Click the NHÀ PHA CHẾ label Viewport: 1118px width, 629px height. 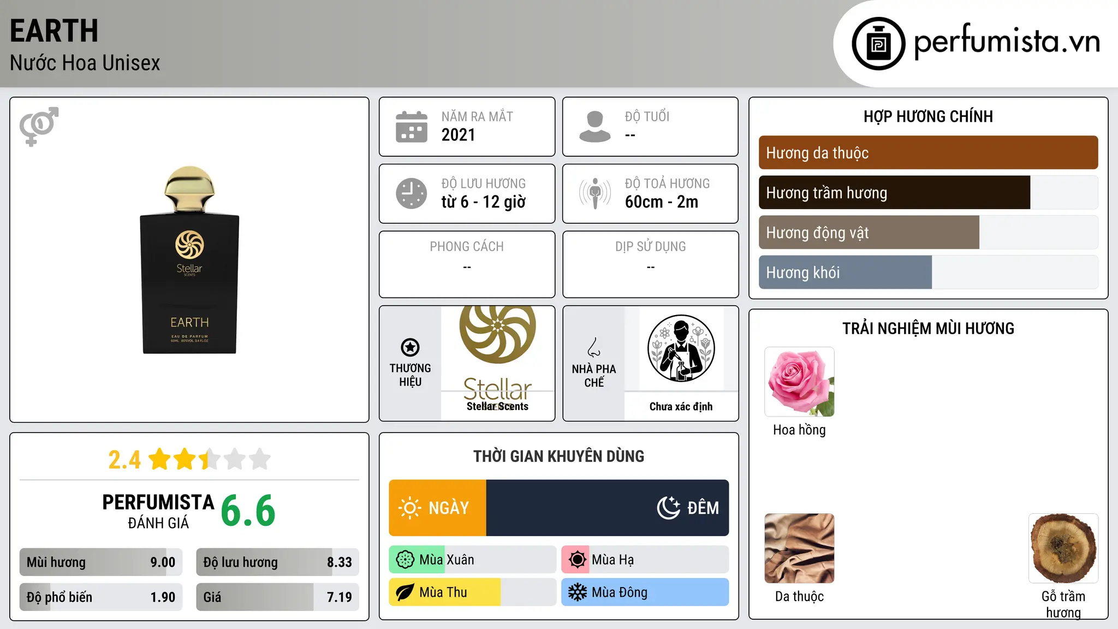point(594,376)
